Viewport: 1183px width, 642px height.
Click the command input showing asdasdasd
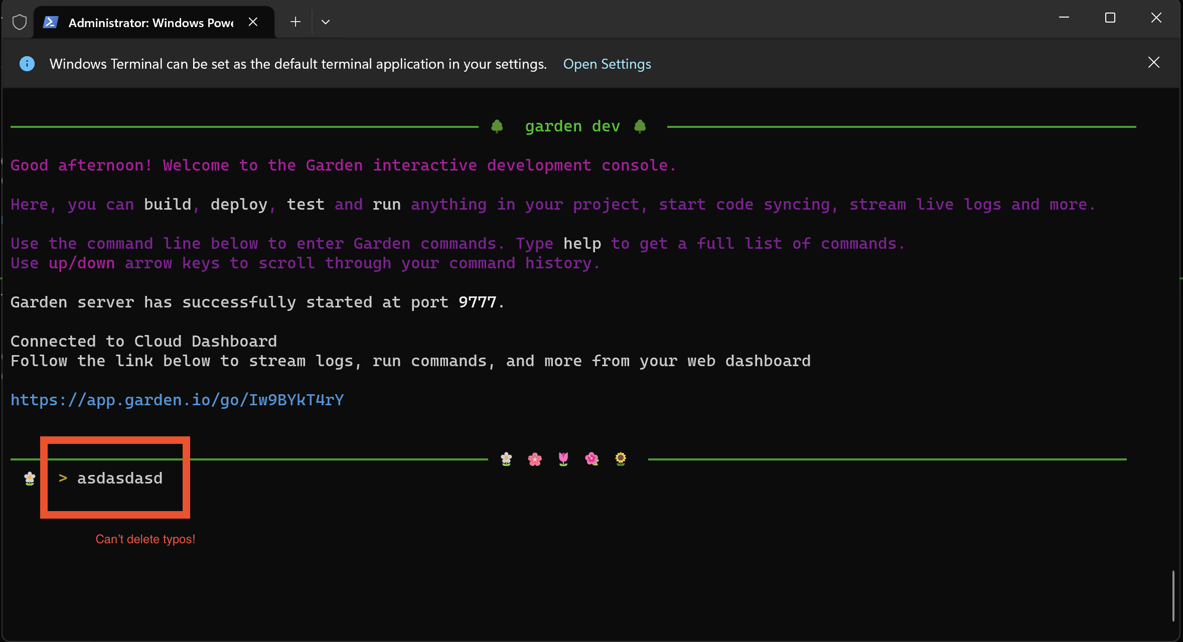click(x=119, y=478)
